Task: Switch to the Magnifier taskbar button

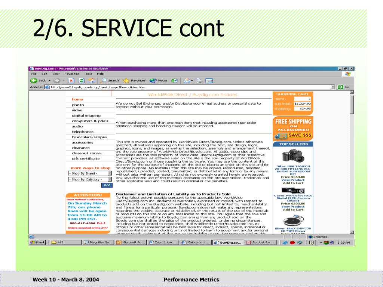Action: coord(98,242)
